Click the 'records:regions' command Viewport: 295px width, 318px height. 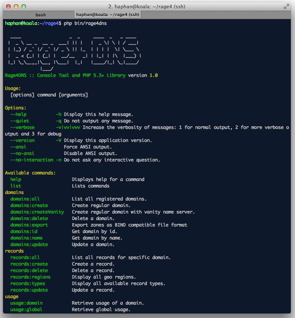(x=30, y=277)
